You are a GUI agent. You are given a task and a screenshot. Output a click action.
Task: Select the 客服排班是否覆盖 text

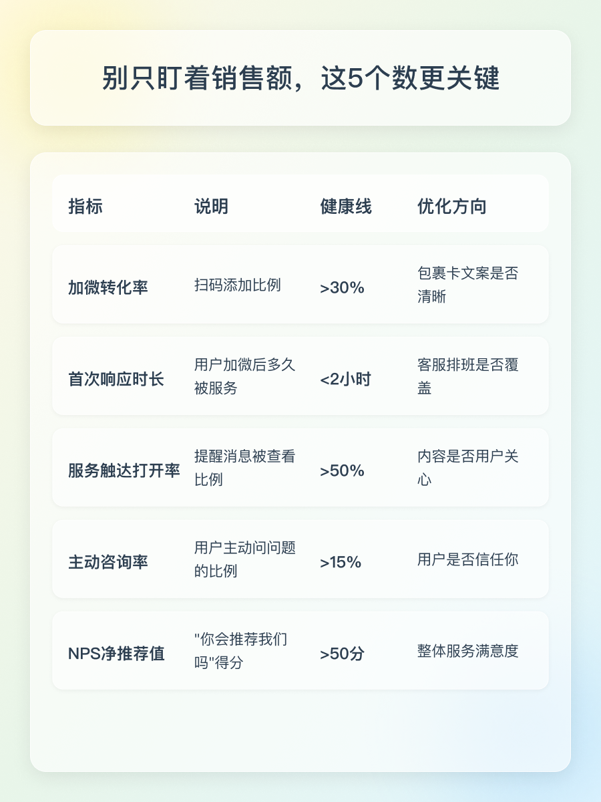[467, 376]
